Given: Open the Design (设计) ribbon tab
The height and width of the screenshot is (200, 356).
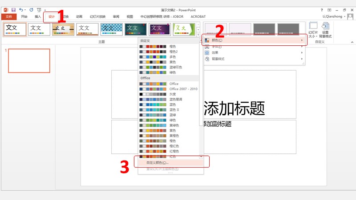Looking at the screenshot, I should tap(52, 17).
